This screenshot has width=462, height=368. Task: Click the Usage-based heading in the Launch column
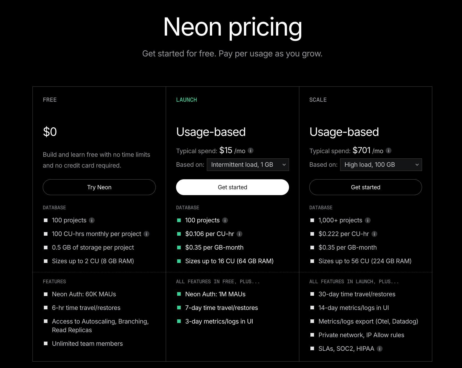coord(211,132)
